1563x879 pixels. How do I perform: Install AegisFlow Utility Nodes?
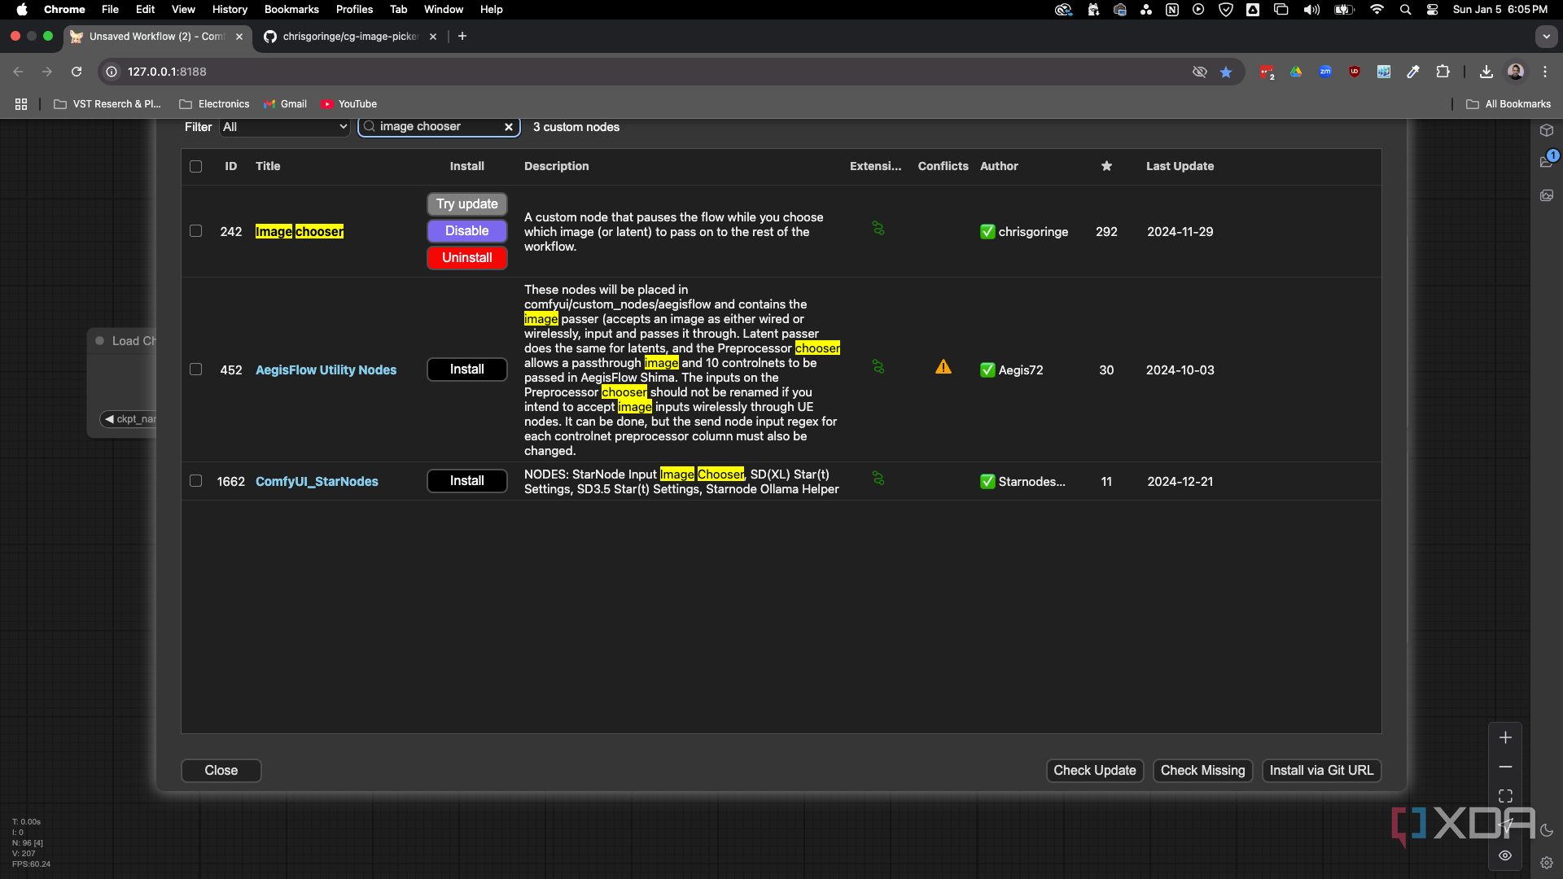[x=467, y=370]
